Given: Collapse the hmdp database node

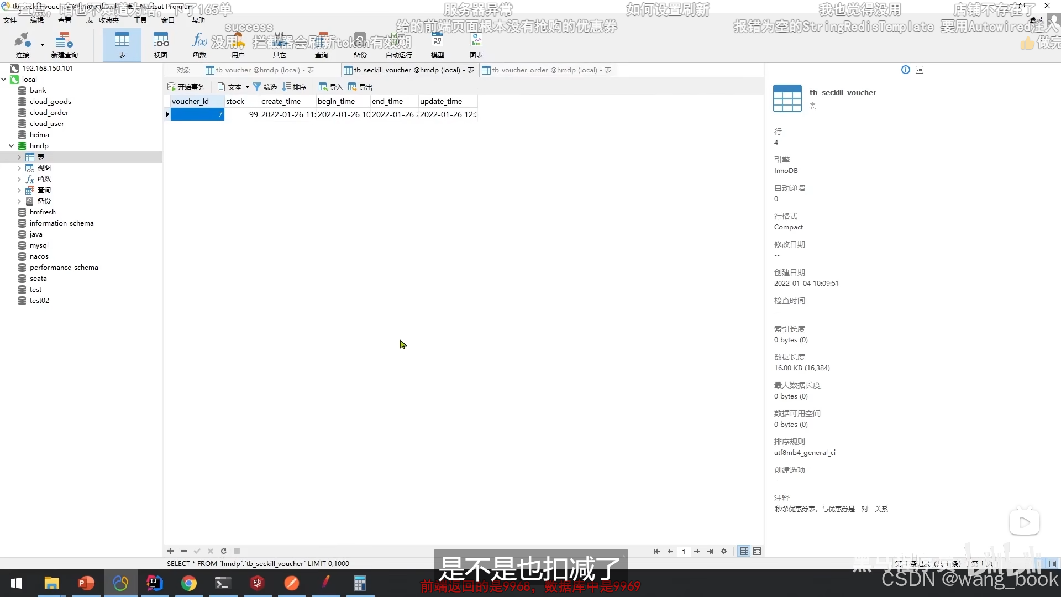Looking at the screenshot, I should 11,145.
